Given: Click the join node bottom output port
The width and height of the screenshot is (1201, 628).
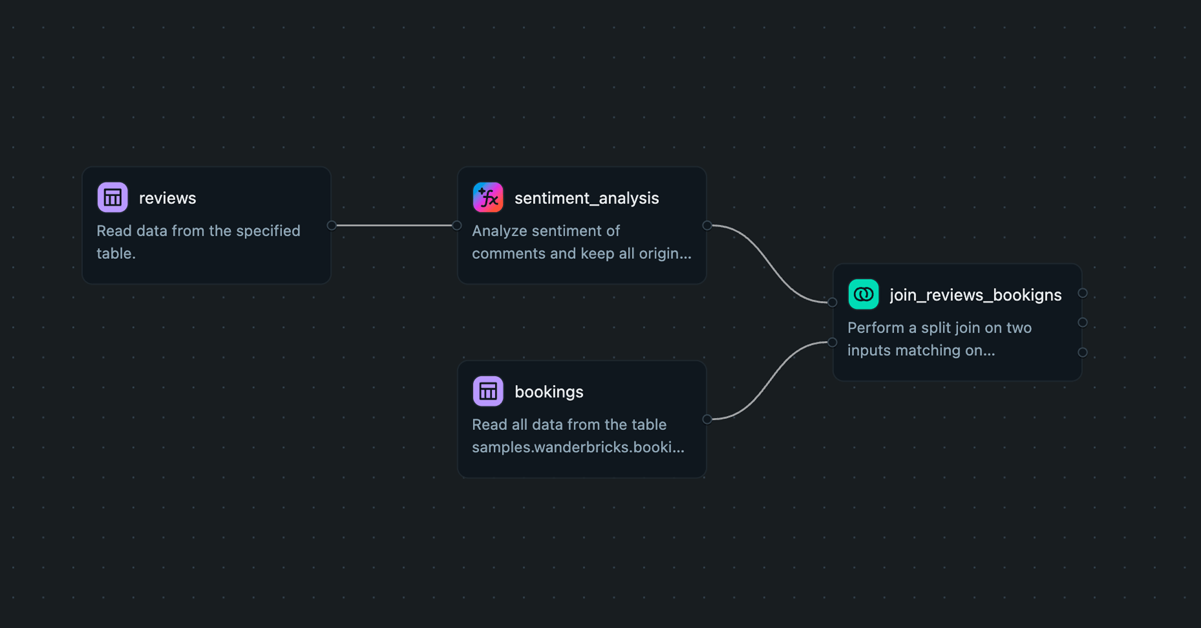Looking at the screenshot, I should pos(1082,352).
